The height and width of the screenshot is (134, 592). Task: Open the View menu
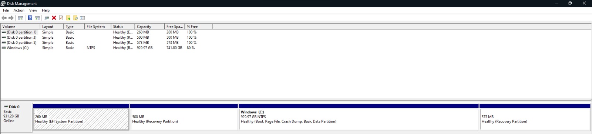tap(33, 10)
